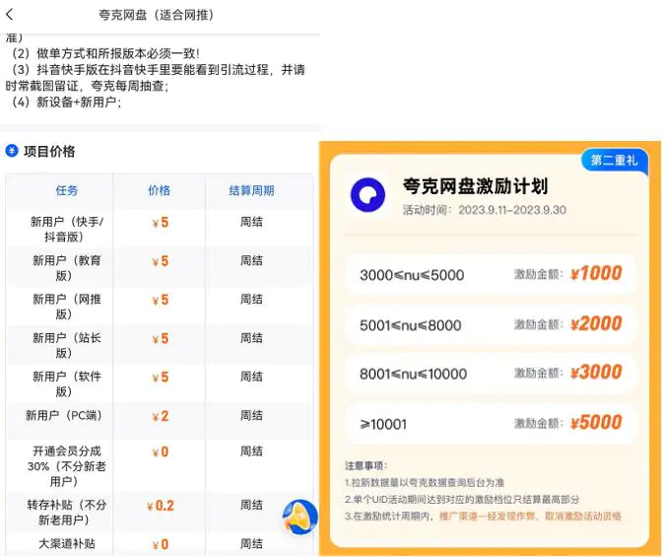Select the 新用户（教育版） row
Screen dimensions: 662x557
(x=160, y=267)
